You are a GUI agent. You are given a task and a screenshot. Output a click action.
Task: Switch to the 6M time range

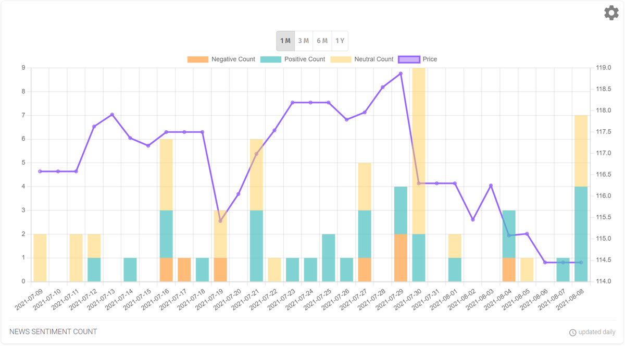point(322,41)
